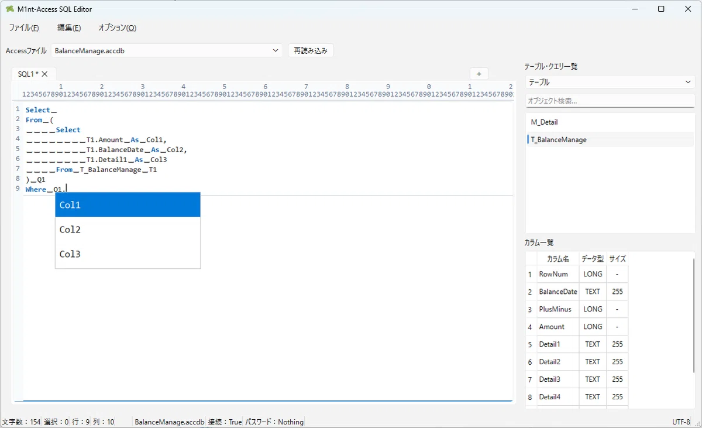Select the Detail2 column row

pyautogui.click(x=577, y=362)
